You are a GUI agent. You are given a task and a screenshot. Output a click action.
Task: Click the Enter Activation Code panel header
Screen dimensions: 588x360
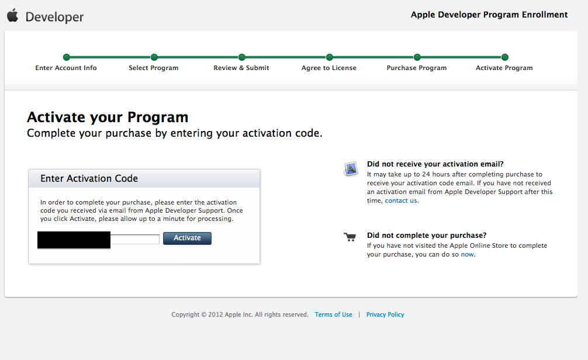[144, 178]
